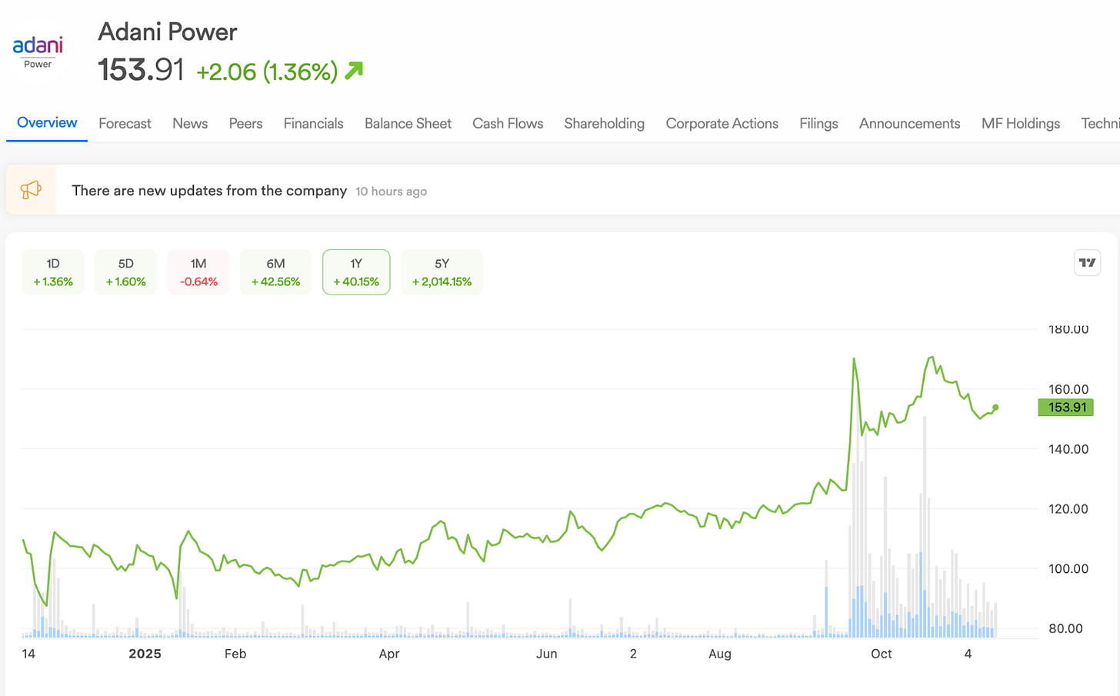1120x696 pixels.
Task: Select the 1M timeframe button
Action: [198, 272]
